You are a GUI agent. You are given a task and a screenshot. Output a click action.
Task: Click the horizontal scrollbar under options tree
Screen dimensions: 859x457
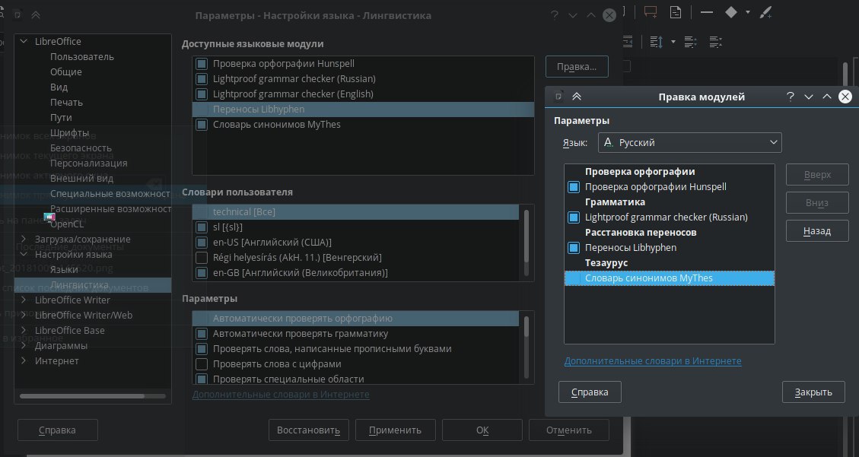(92, 395)
